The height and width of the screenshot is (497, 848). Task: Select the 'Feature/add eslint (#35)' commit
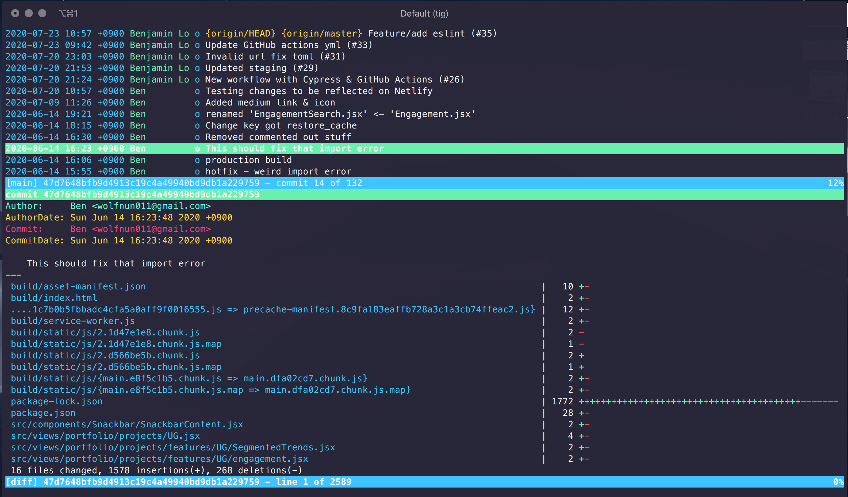click(x=432, y=33)
